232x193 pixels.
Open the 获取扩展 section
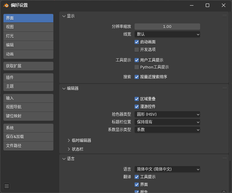[x=28, y=66]
